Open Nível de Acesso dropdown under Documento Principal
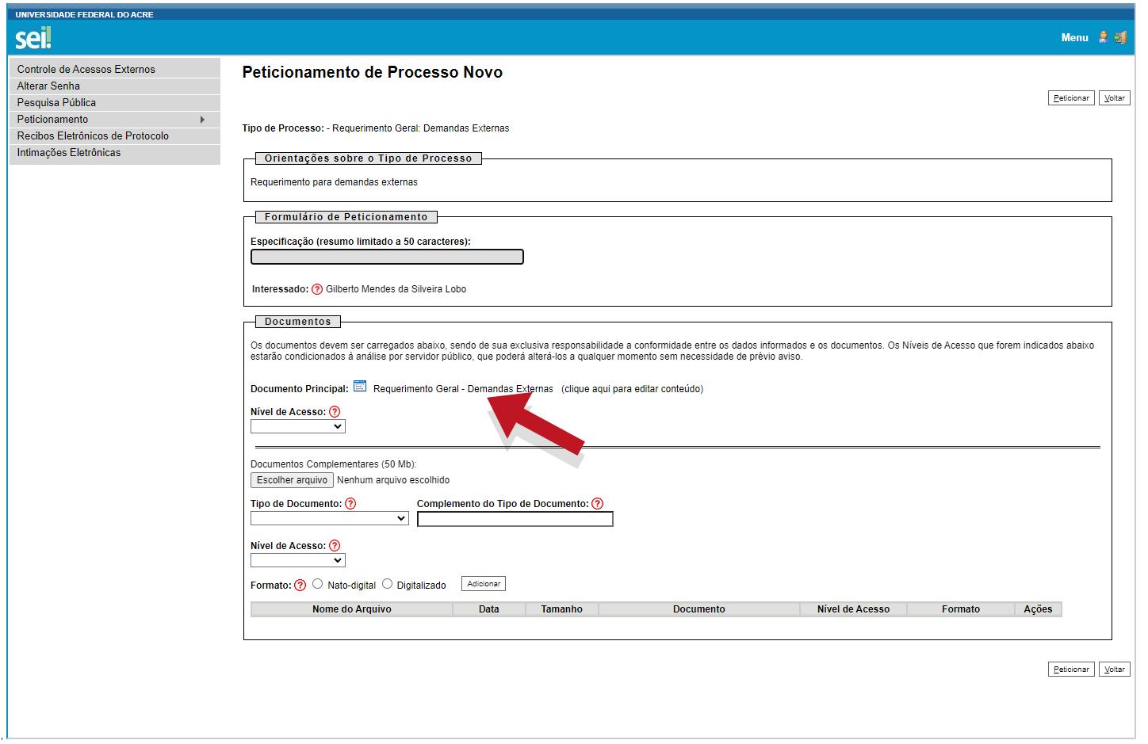This screenshot has height=744, width=1148. click(x=298, y=426)
